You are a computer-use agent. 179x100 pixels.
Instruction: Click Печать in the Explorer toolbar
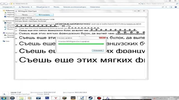(56, 7)
